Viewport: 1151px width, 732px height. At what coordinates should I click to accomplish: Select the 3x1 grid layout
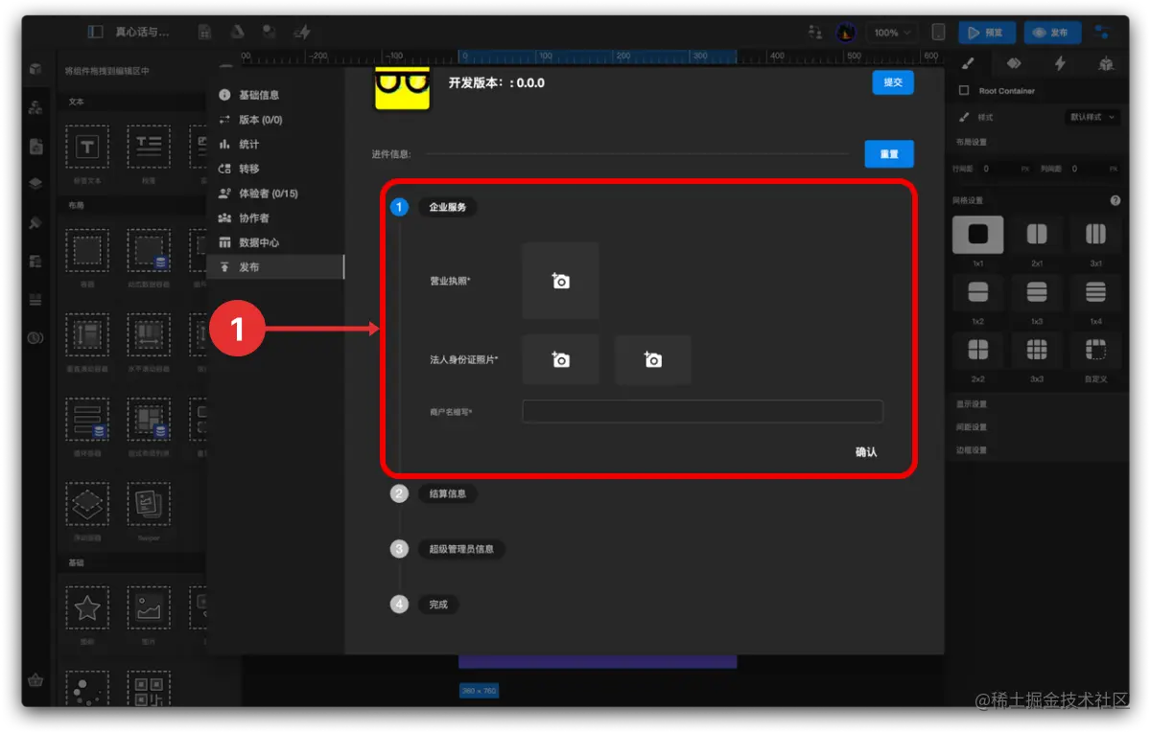pos(1095,235)
